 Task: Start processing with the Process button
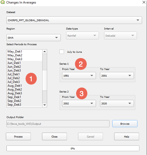pyautogui.click(x=18, y=136)
